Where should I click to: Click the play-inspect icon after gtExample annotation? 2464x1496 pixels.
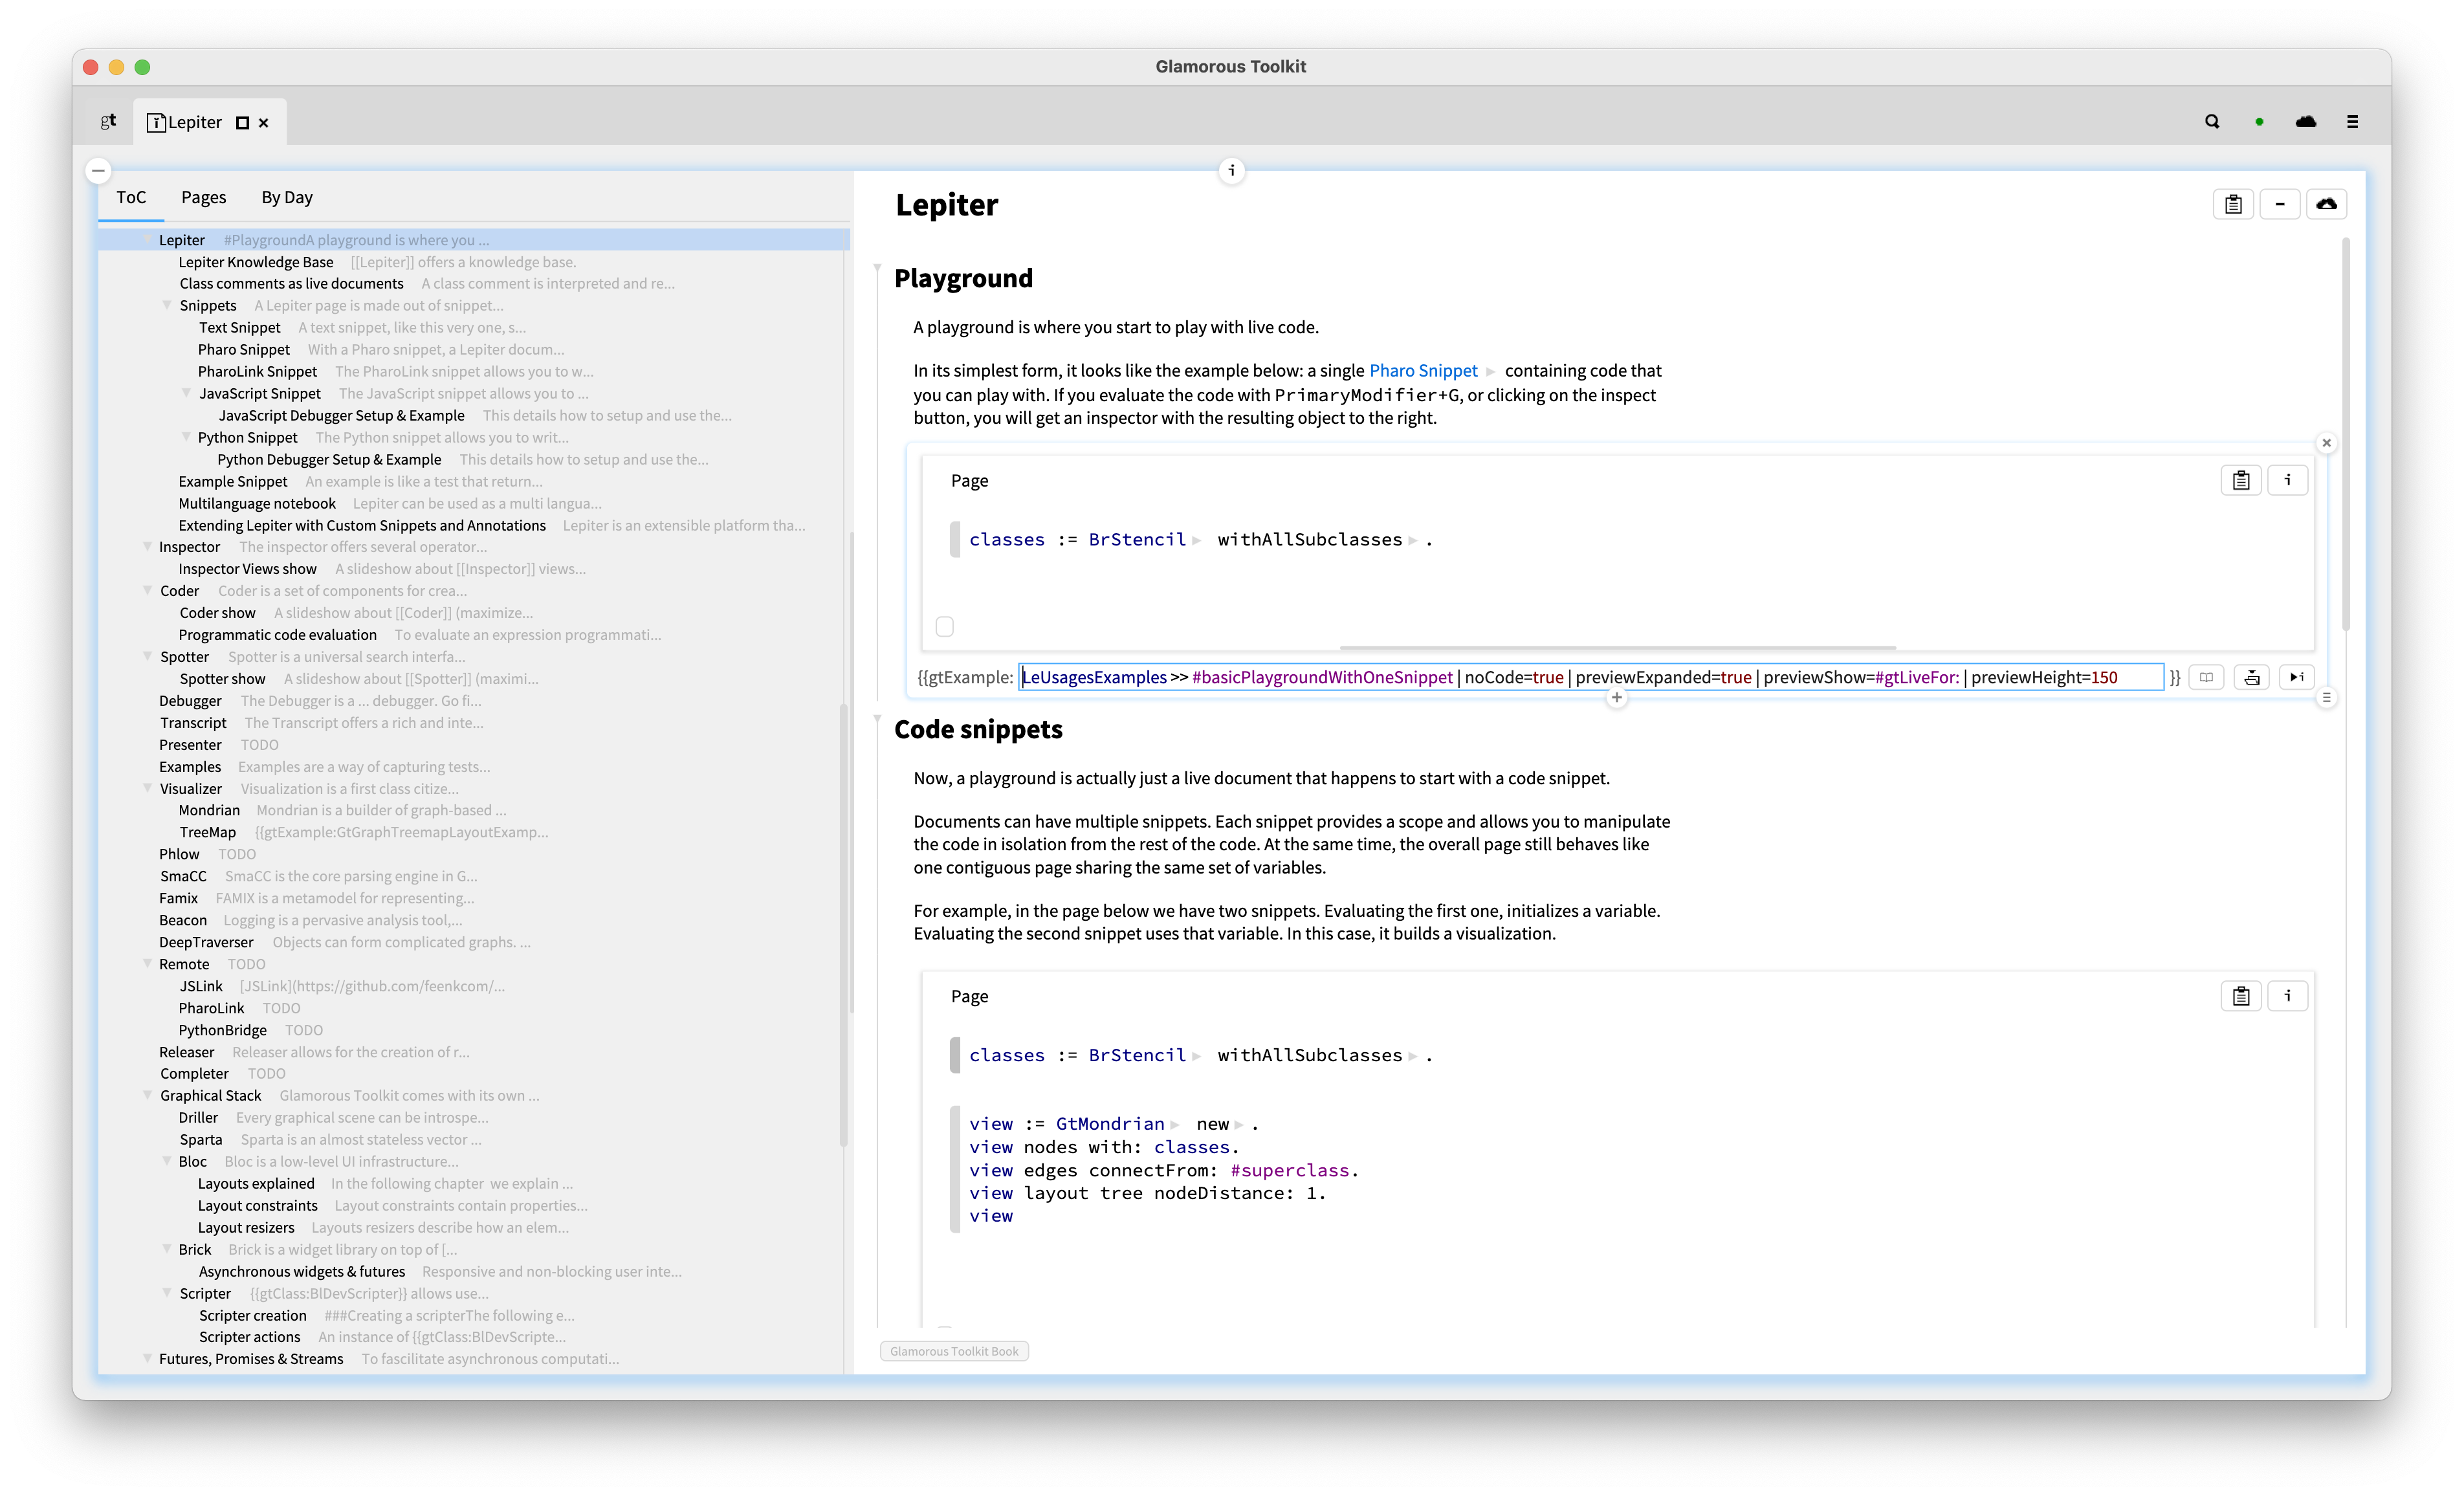(x=2297, y=677)
